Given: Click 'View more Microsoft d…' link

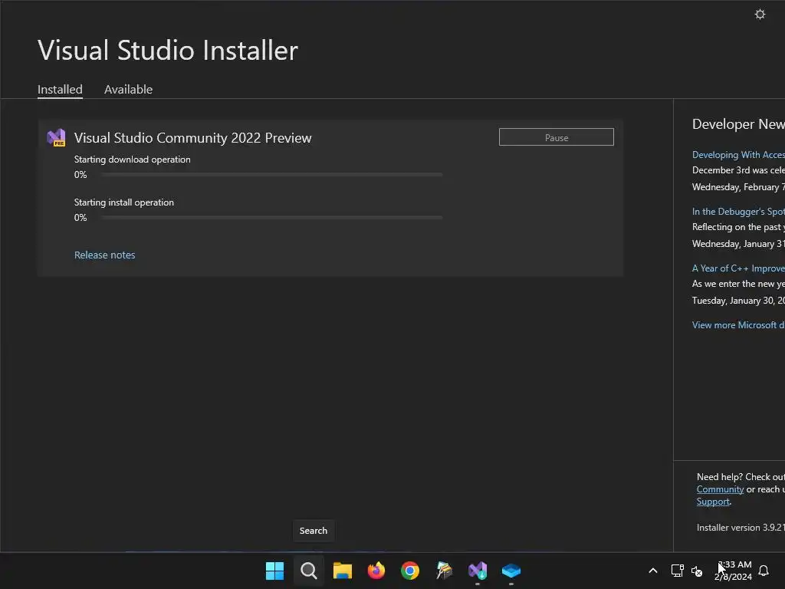Looking at the screenshot, I should pos(738,325).
